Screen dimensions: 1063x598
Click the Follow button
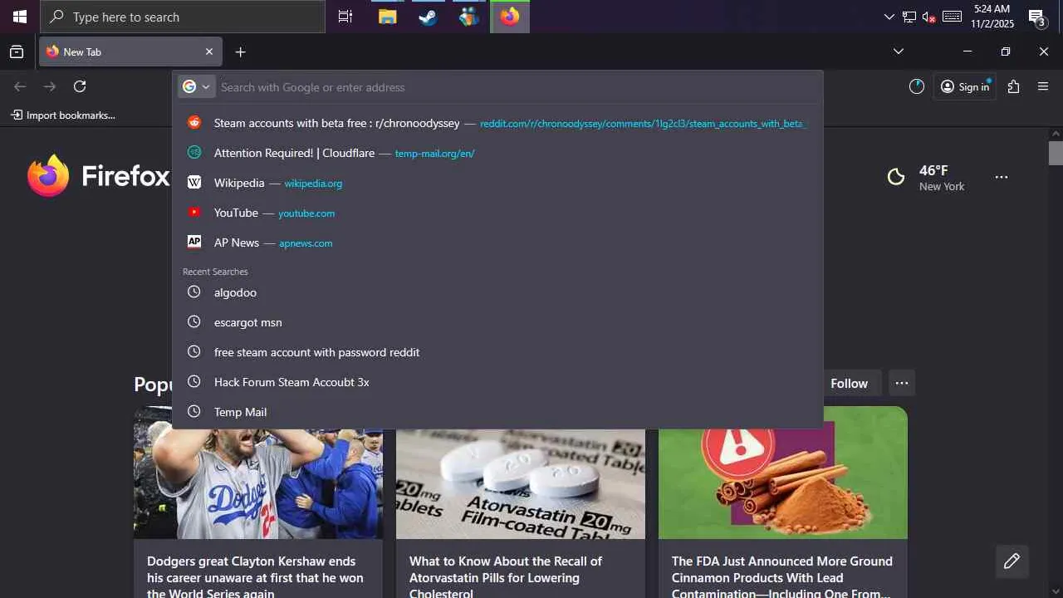click(849, 383)
